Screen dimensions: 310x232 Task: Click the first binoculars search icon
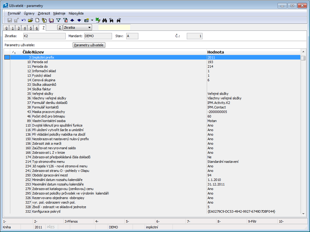105,20
